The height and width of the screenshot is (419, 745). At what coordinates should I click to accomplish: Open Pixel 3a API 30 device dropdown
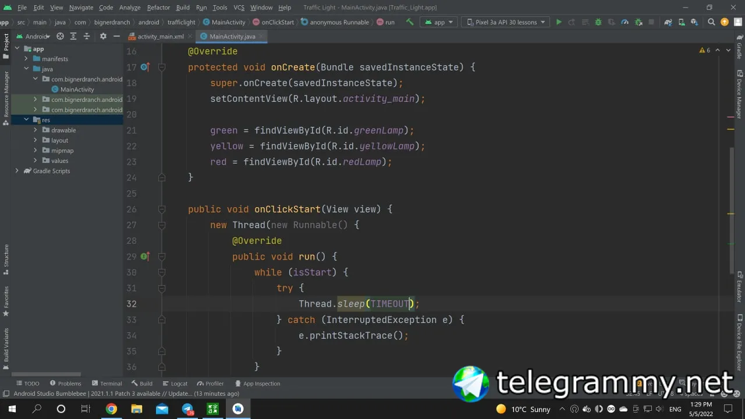(505, 22)
